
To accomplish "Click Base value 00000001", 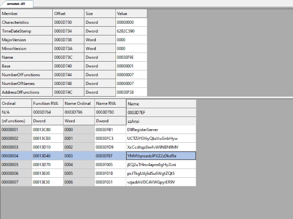I will (131, 66).
